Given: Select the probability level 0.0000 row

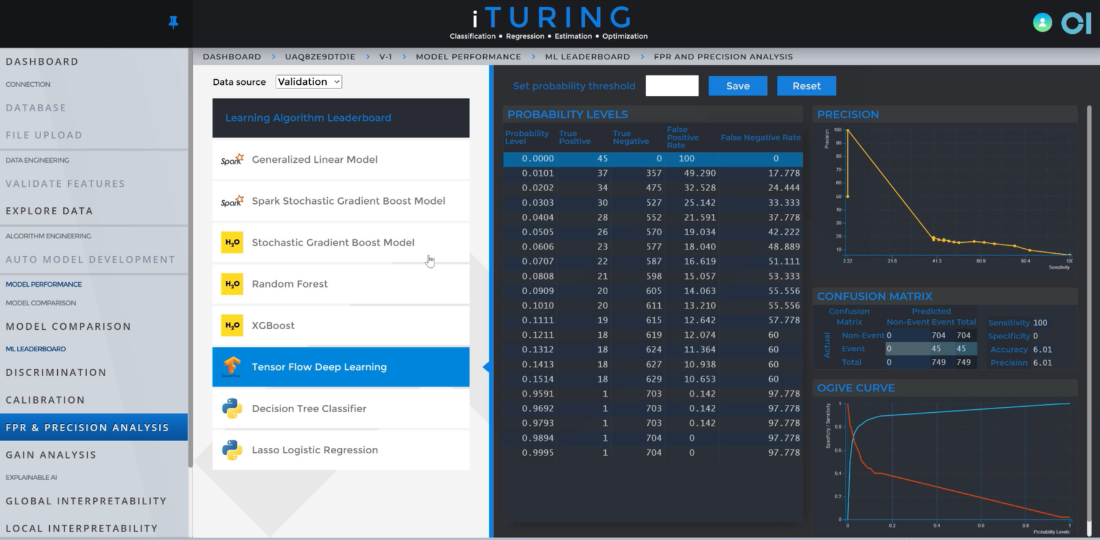Looking at the screenshot, I should (653, 158).
